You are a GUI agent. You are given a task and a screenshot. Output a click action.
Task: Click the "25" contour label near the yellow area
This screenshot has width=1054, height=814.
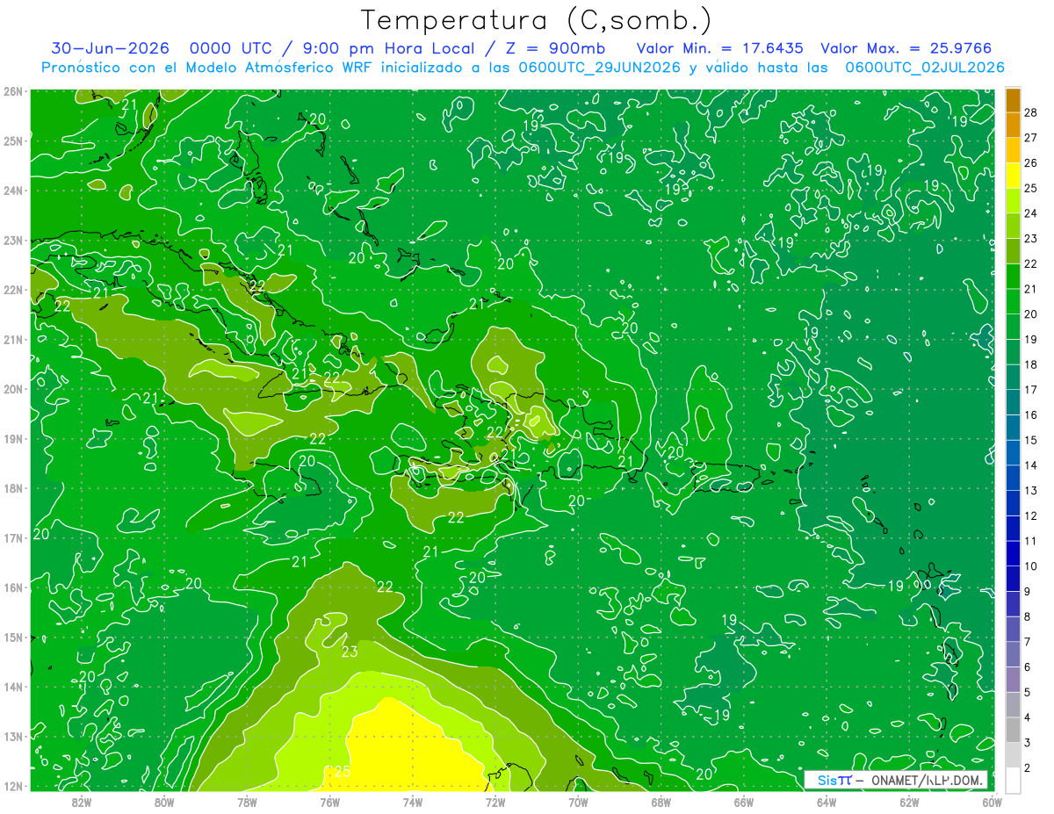[343, 772]
